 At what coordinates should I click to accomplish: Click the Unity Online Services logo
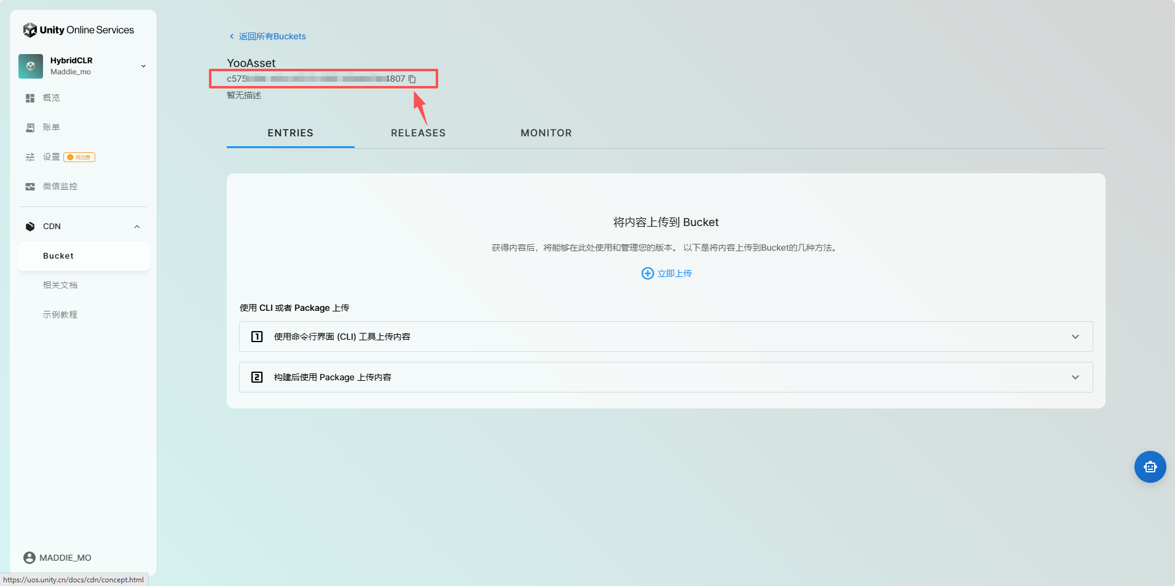[78, 29]
